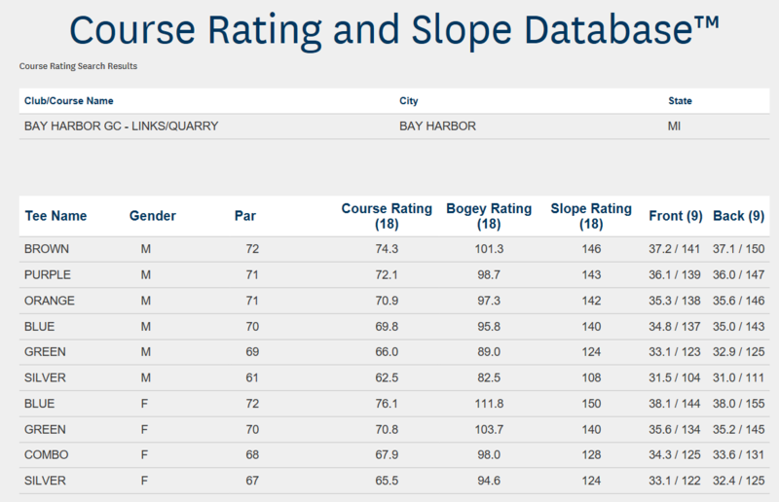This screenshot has width=779, height=502.
Task: Click the Course Rating and Slope Database title
Action: click(394, 32)
